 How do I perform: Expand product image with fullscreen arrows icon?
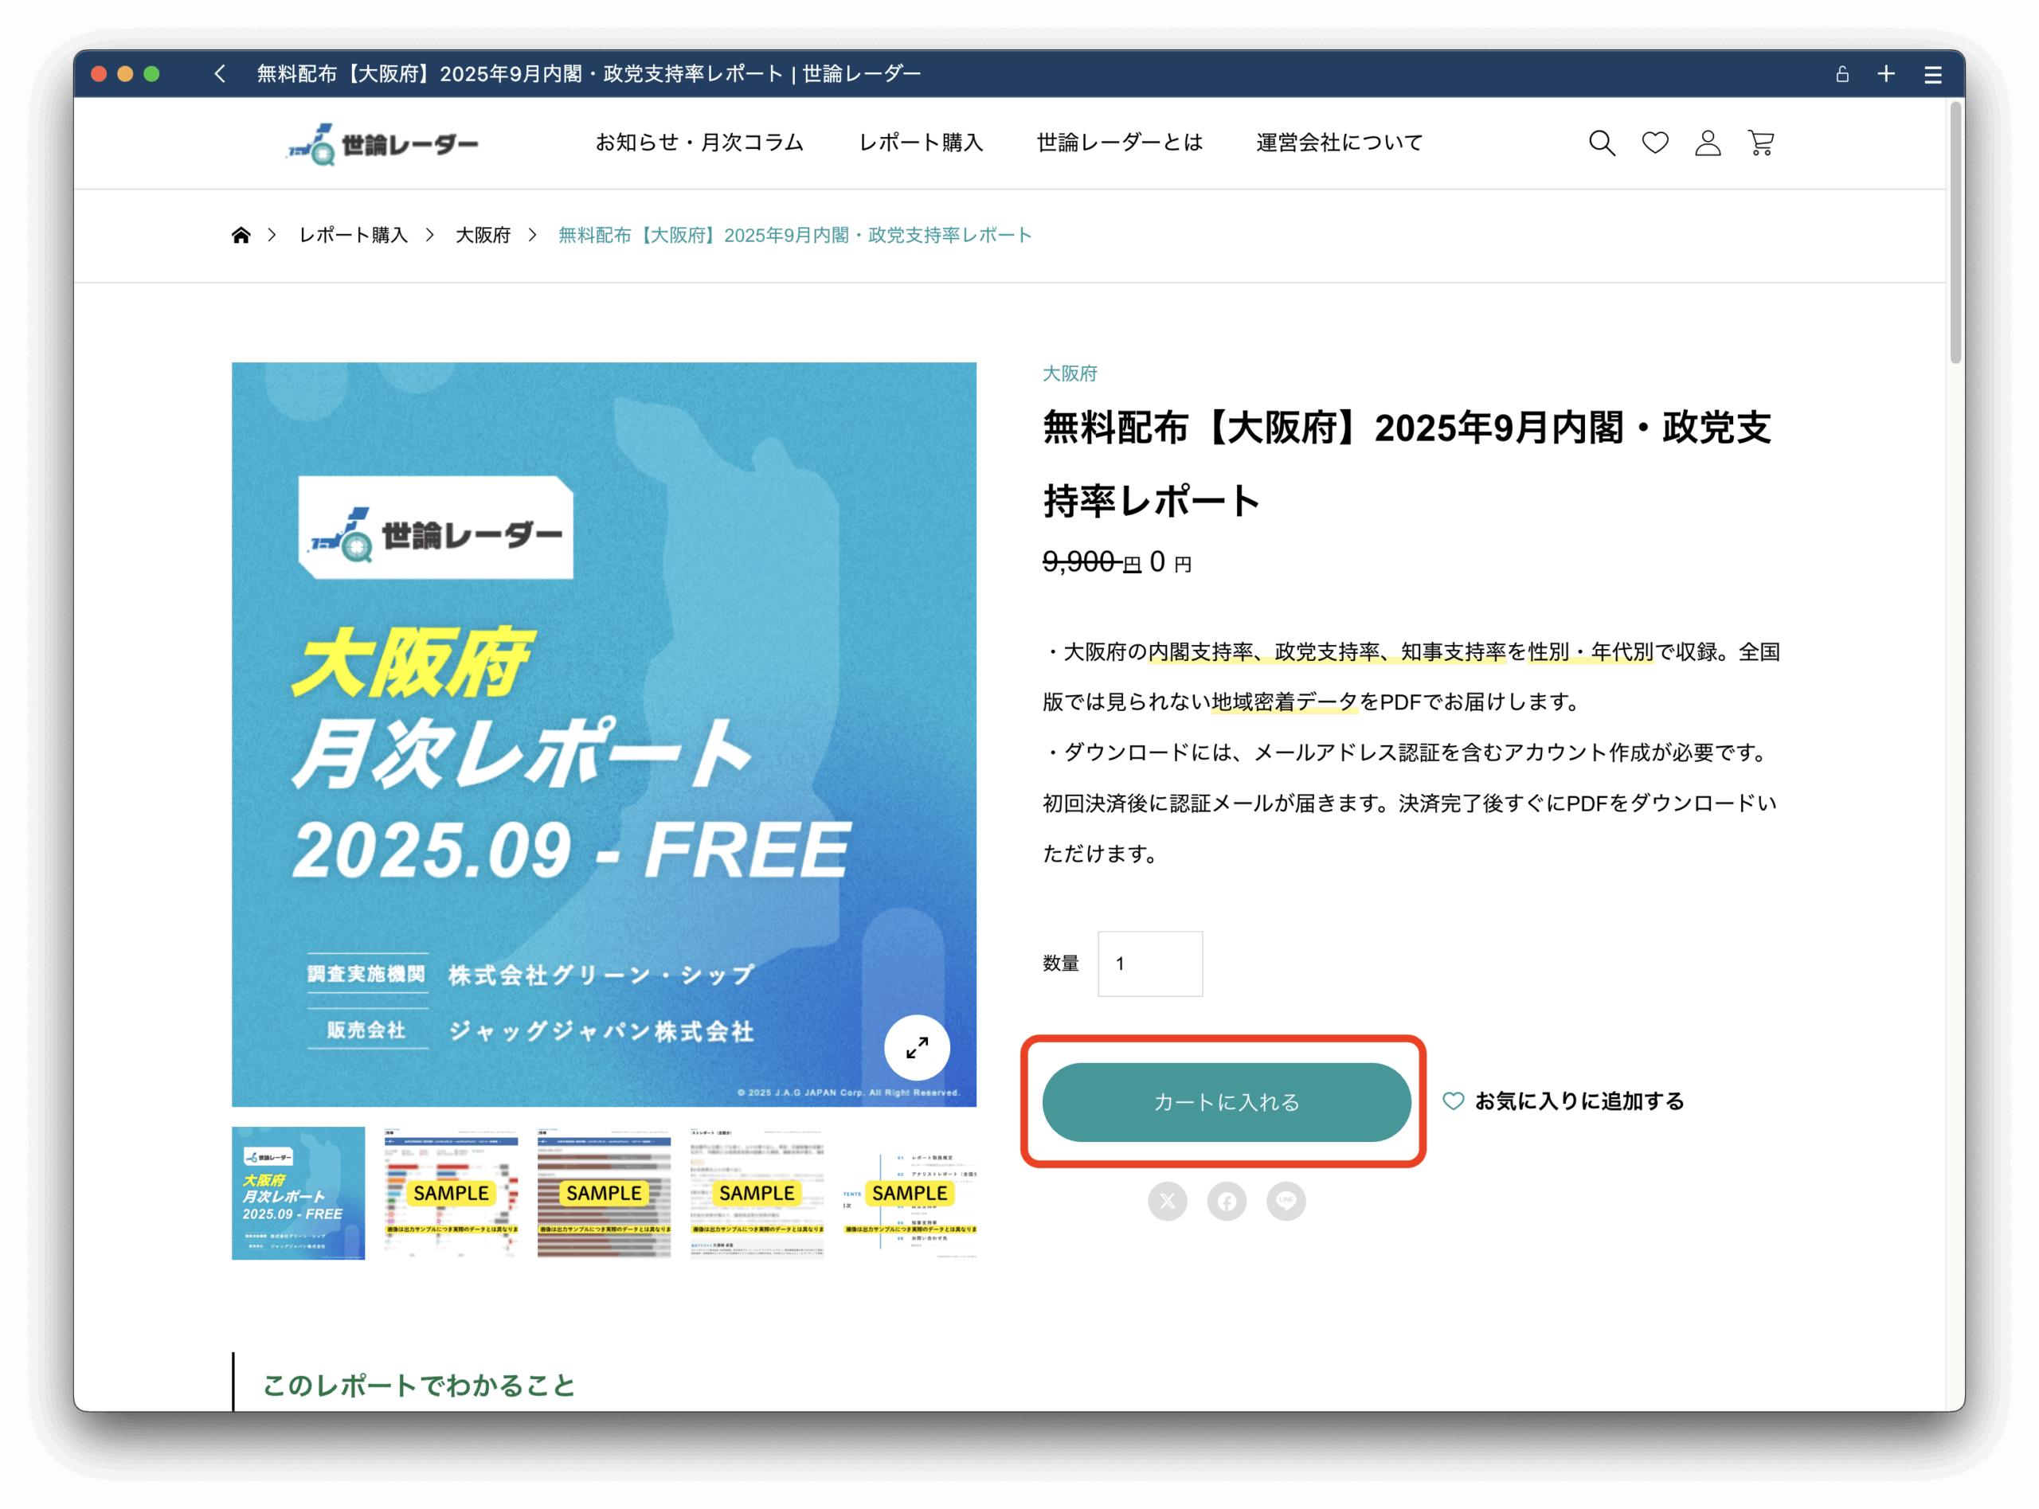(x=916, y=1048)
